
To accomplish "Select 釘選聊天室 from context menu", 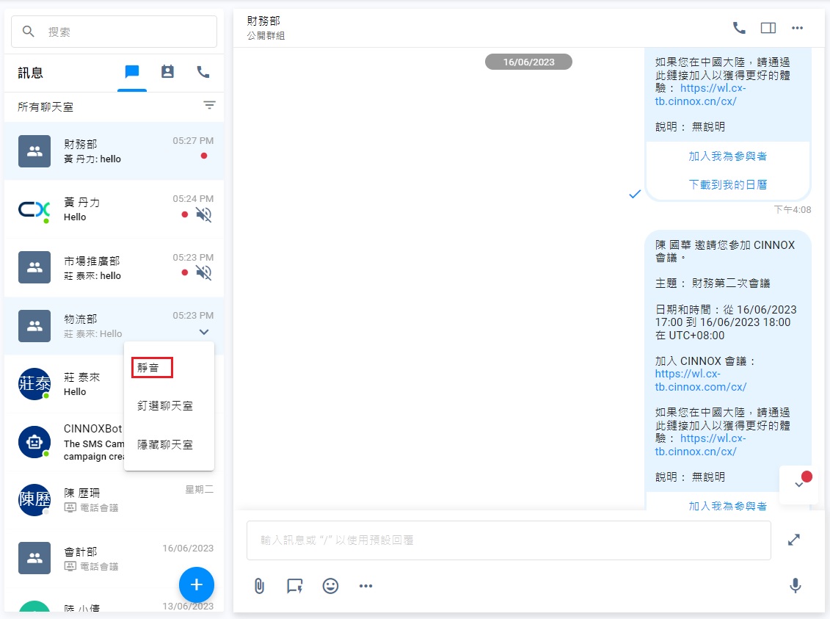I will 164,405.
